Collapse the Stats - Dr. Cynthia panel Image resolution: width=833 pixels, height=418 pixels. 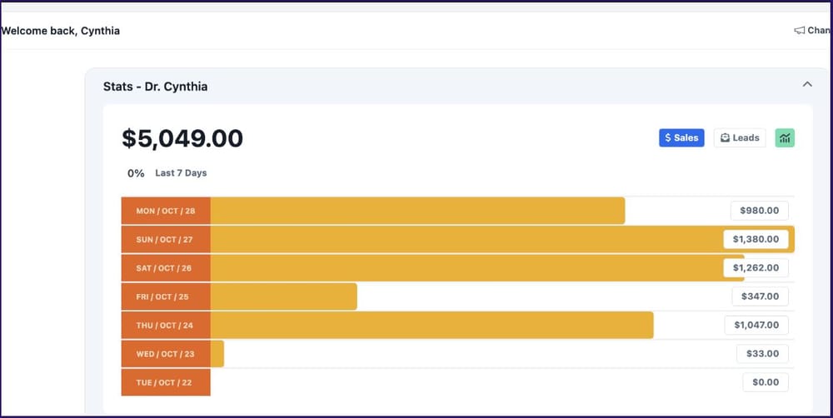click(x=807, y=84)
